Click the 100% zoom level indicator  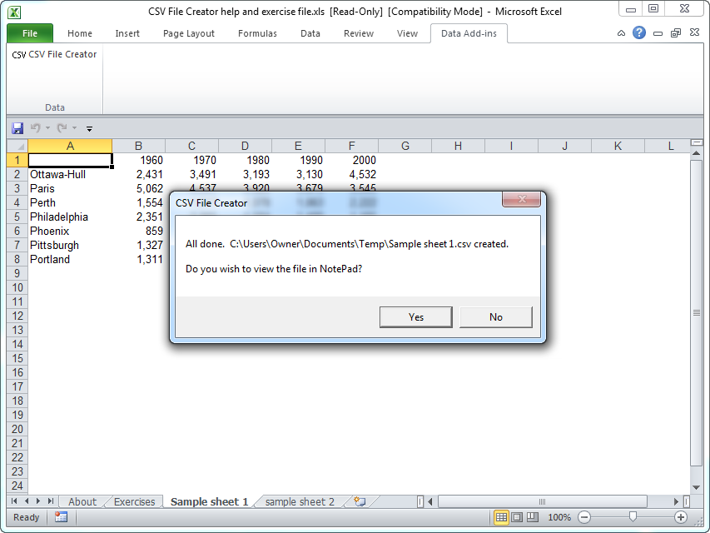[559, 517]
